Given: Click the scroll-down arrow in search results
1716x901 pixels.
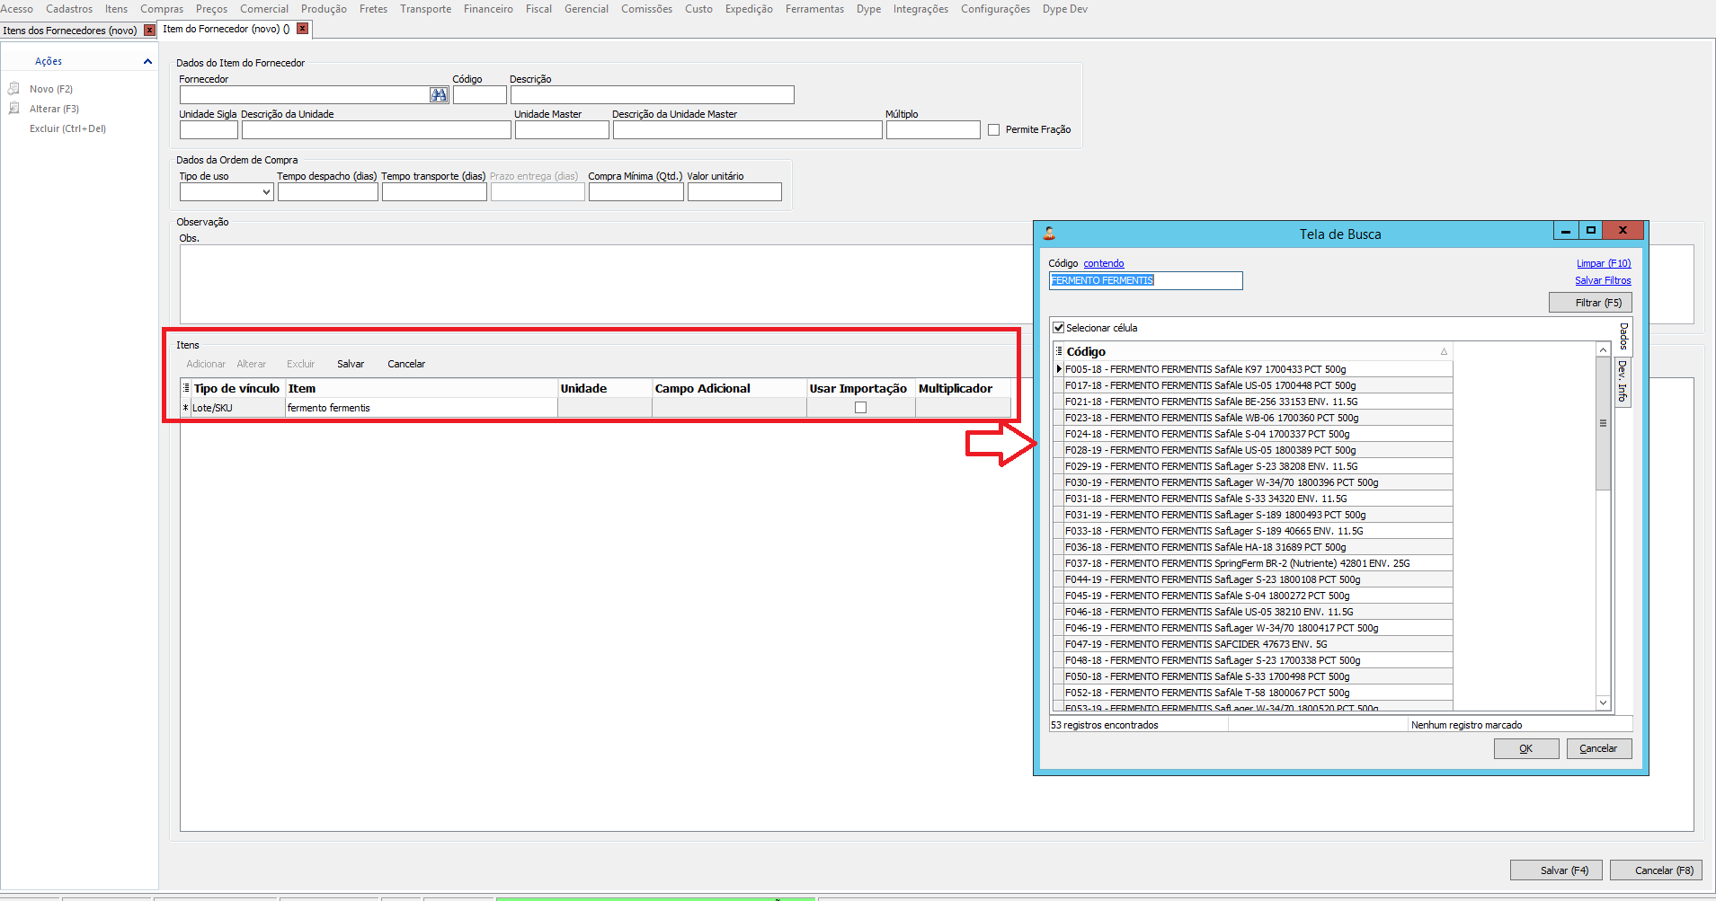Looking at the screenshot, I should (1603, 703).
